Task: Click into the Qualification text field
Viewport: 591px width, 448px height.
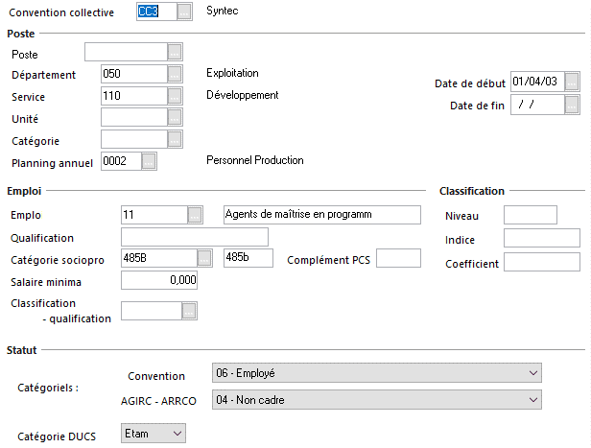Action: point(195,237)
